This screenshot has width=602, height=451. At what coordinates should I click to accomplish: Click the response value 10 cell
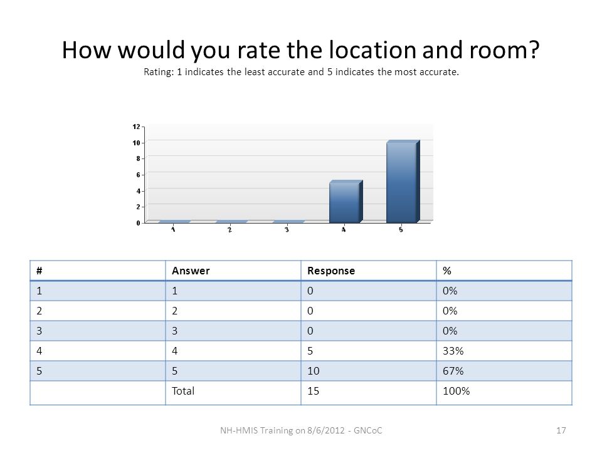[369, 371]
